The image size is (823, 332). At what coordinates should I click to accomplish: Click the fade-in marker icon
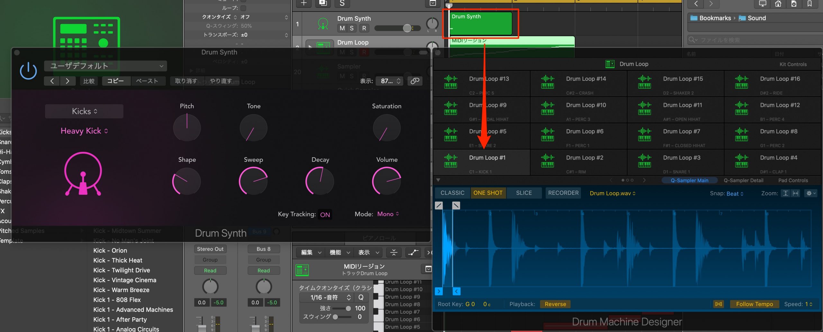pyautogui.click(x=439, y=205)
